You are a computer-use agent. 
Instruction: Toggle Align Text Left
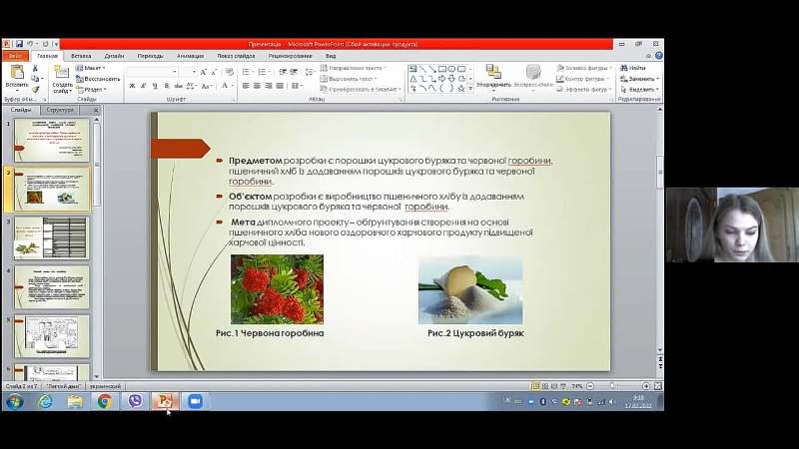246,86
